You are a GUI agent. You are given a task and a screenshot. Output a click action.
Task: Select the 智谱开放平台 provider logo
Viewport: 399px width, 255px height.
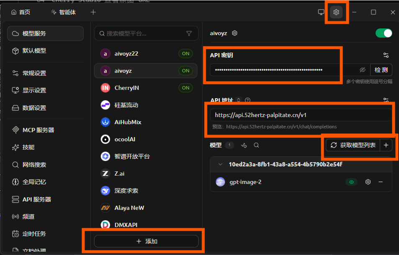105,156
